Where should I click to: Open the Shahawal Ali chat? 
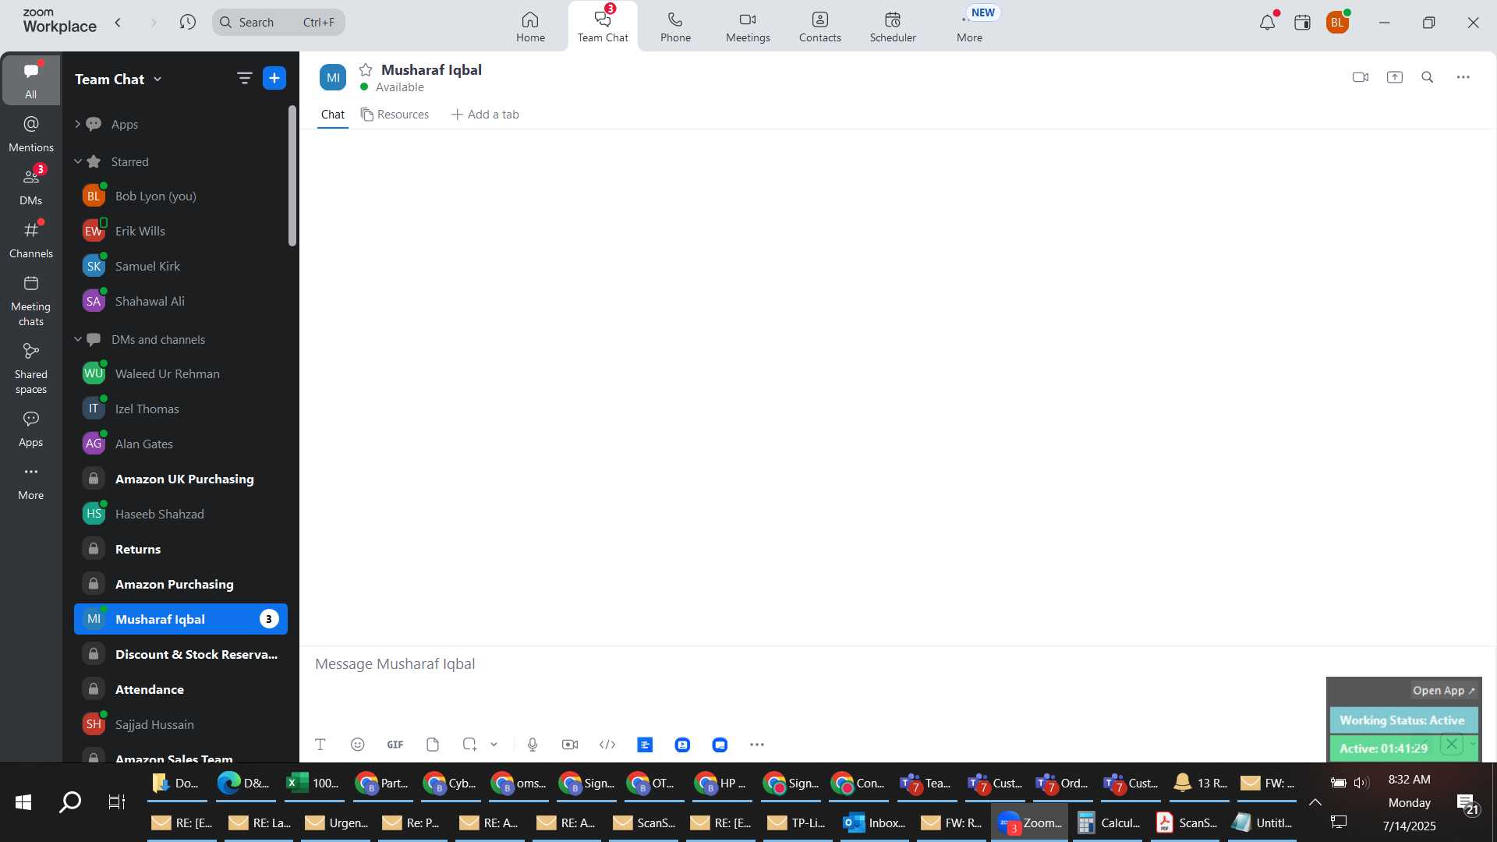[x=181, y=301]
